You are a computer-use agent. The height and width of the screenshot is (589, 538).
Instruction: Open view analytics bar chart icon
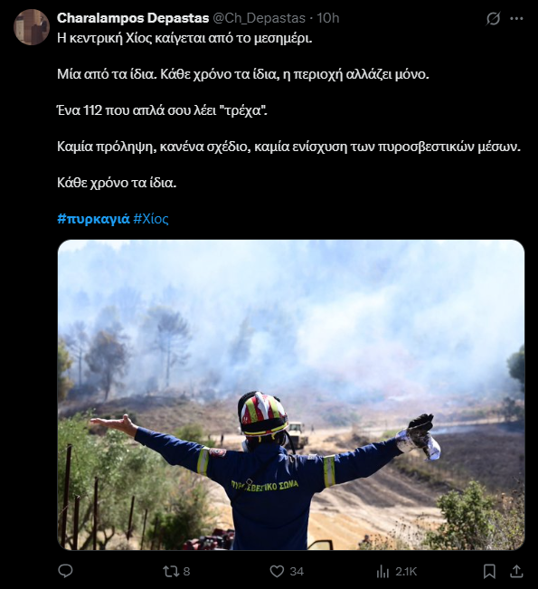click(x=383, y=572)
